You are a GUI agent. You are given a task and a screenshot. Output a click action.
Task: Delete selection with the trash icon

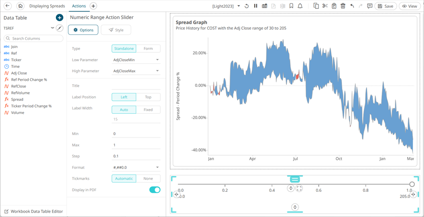(x=343, y=6)
